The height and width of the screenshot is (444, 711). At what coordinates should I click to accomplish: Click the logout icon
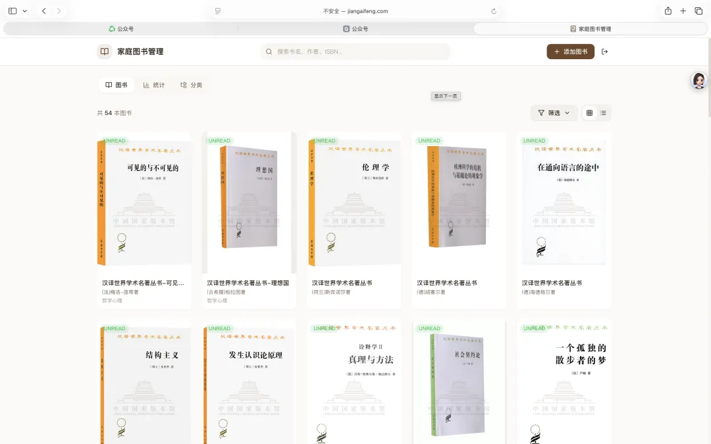point(604,52)
